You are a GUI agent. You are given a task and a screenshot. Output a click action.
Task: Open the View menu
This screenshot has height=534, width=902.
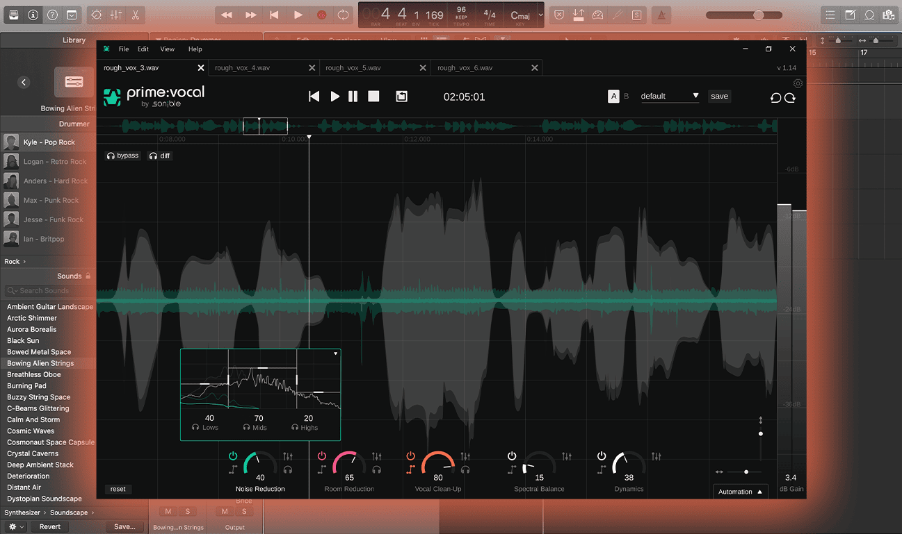(x=168, y=49)
